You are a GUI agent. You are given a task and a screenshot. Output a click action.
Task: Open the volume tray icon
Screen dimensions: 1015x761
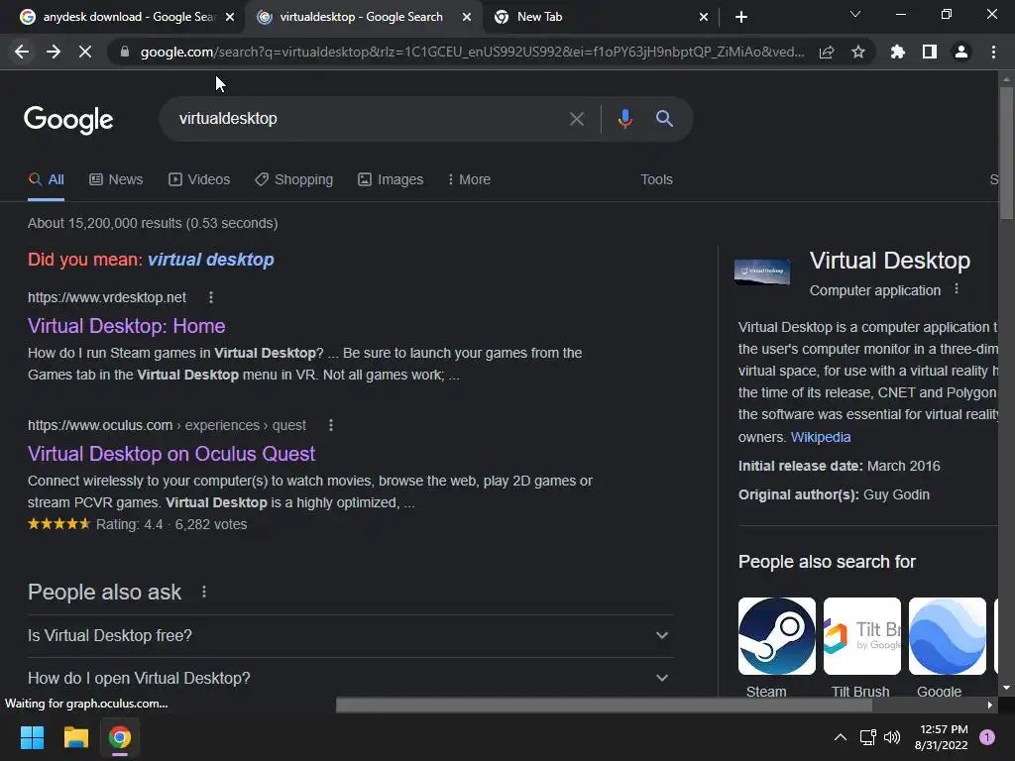tap(892, 737)
